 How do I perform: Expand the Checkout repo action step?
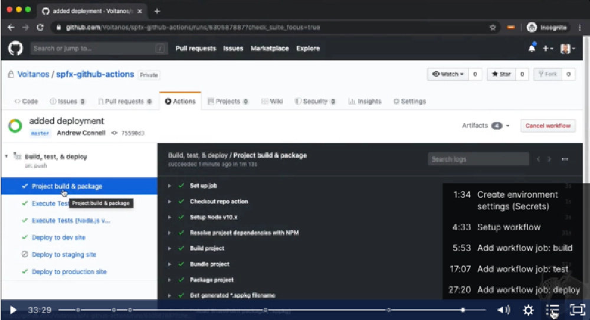pyautogui.click(x=170, y=201)
